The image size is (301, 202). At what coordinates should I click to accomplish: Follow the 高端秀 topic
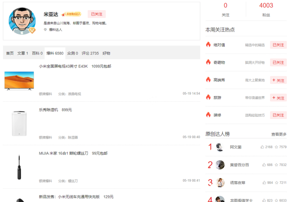[x=278, y=80]
